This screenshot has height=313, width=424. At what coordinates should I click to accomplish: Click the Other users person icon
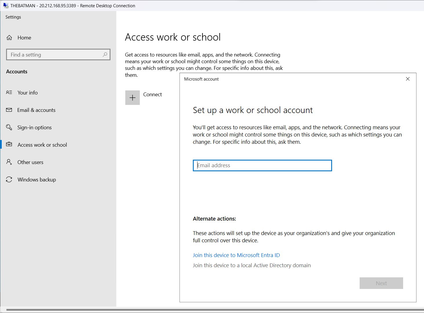click(x=9, y=162)
